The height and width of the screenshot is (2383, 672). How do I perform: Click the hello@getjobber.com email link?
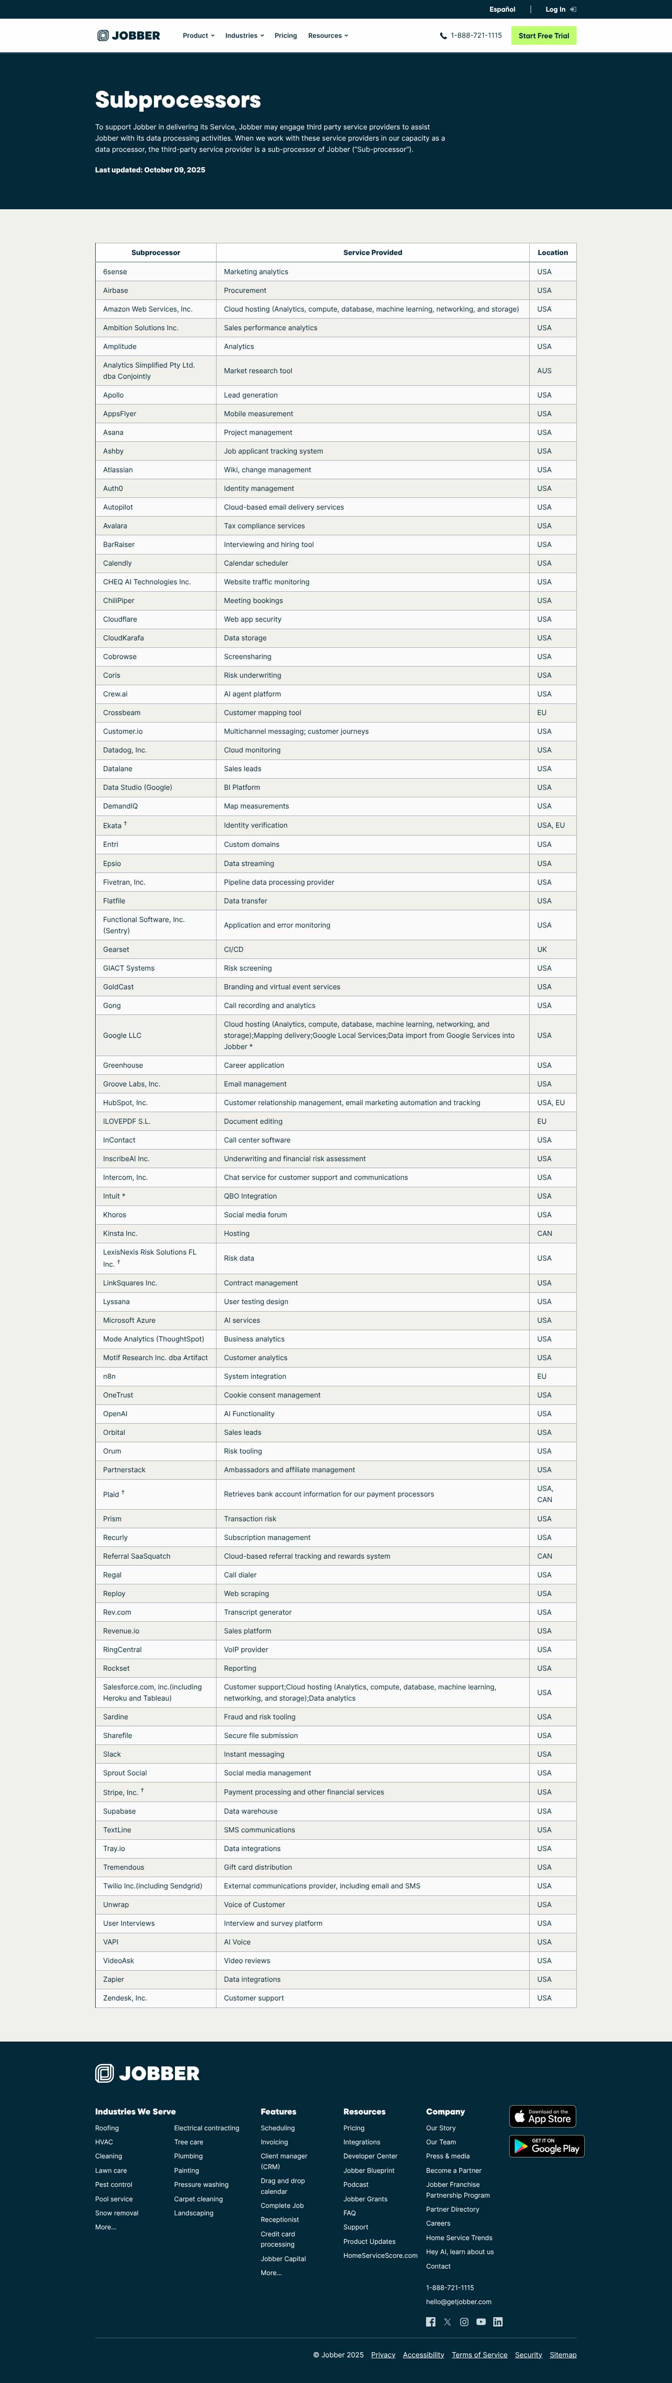tap(458, 2302)
